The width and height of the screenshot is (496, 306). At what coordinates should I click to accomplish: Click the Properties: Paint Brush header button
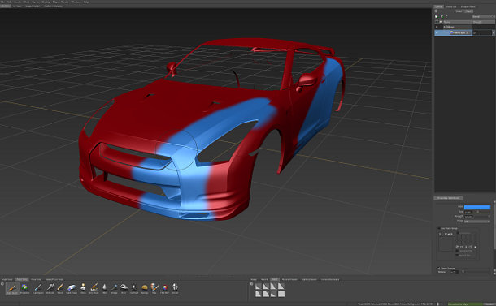448,198
